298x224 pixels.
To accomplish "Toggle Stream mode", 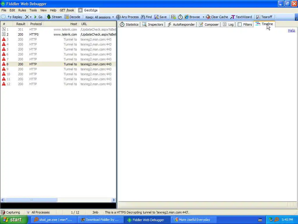I will click(54, 17).
